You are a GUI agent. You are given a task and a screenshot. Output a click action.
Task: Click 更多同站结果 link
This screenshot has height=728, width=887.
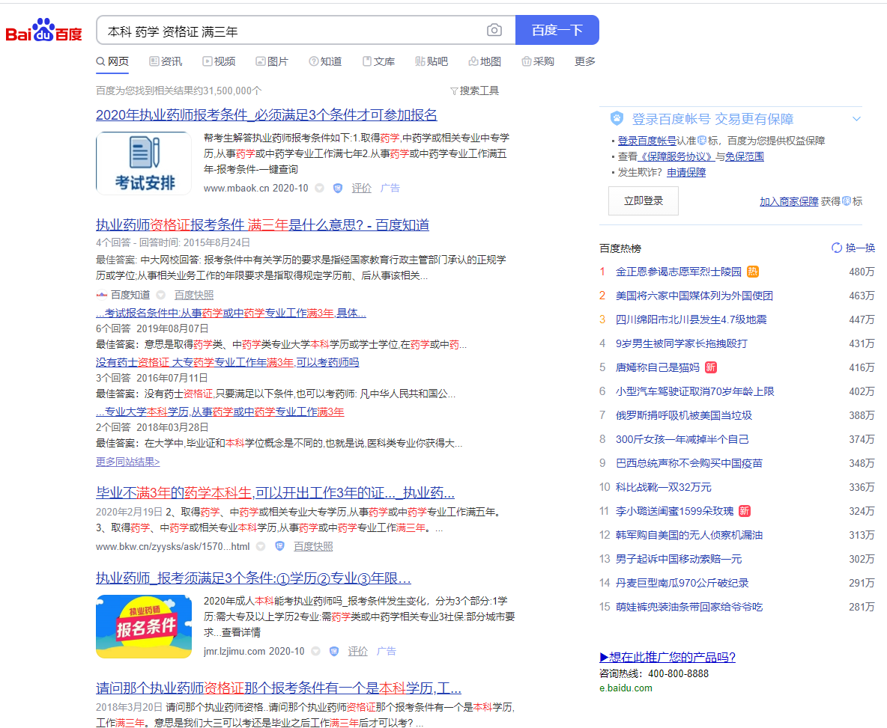(x=128, y=462)
